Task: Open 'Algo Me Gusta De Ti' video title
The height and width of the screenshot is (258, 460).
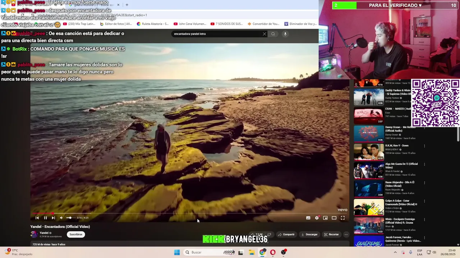Action: click(x=401, y=166)
